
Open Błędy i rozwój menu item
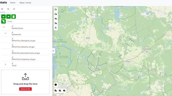[25, 3]
